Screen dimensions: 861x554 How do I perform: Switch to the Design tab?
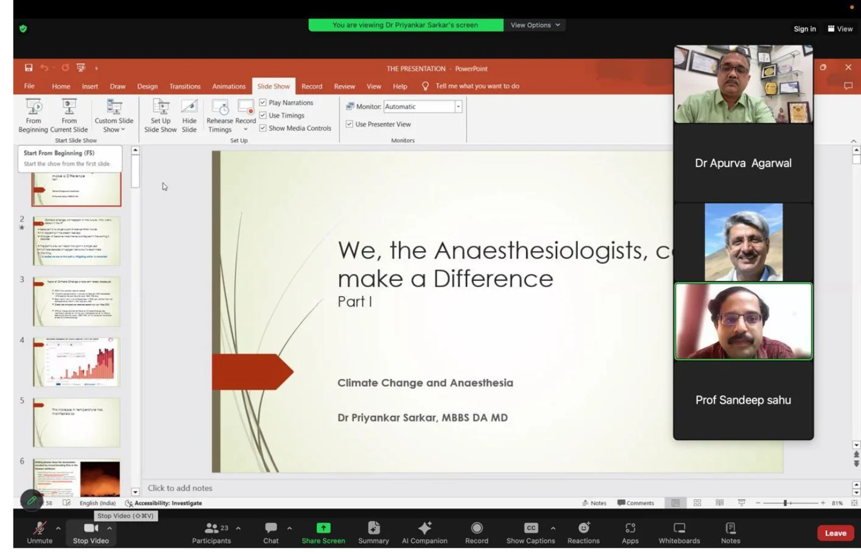click(x=147, y=86)
